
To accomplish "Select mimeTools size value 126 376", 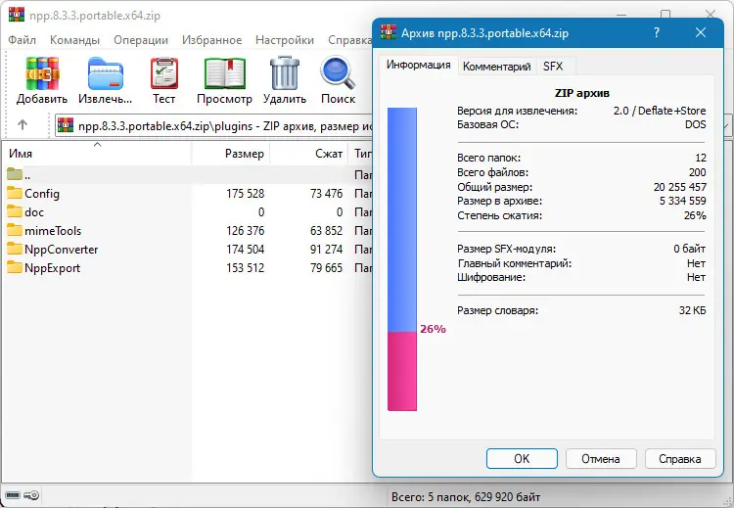I will click(246, 231).
